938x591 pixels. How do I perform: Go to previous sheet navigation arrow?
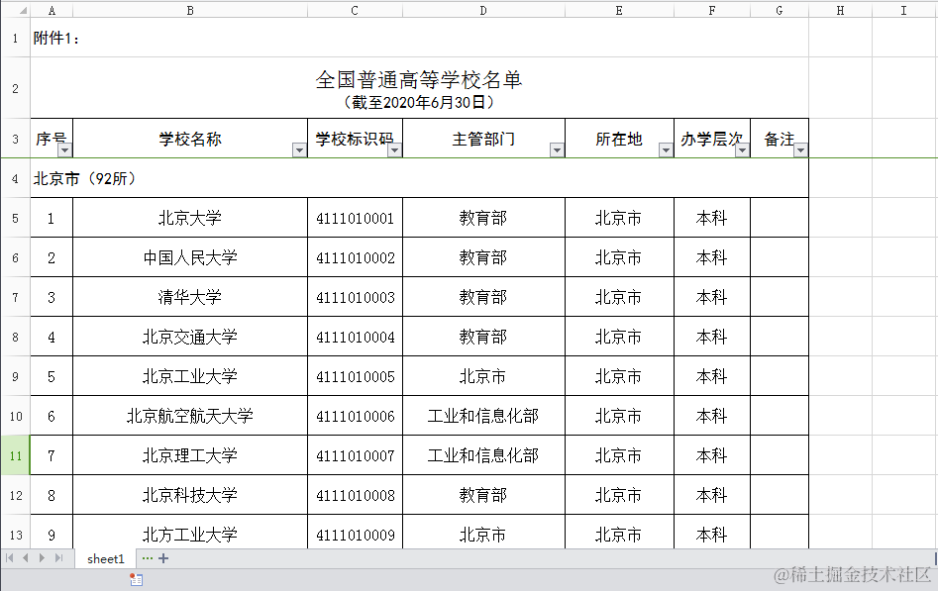tap(26, 558)
